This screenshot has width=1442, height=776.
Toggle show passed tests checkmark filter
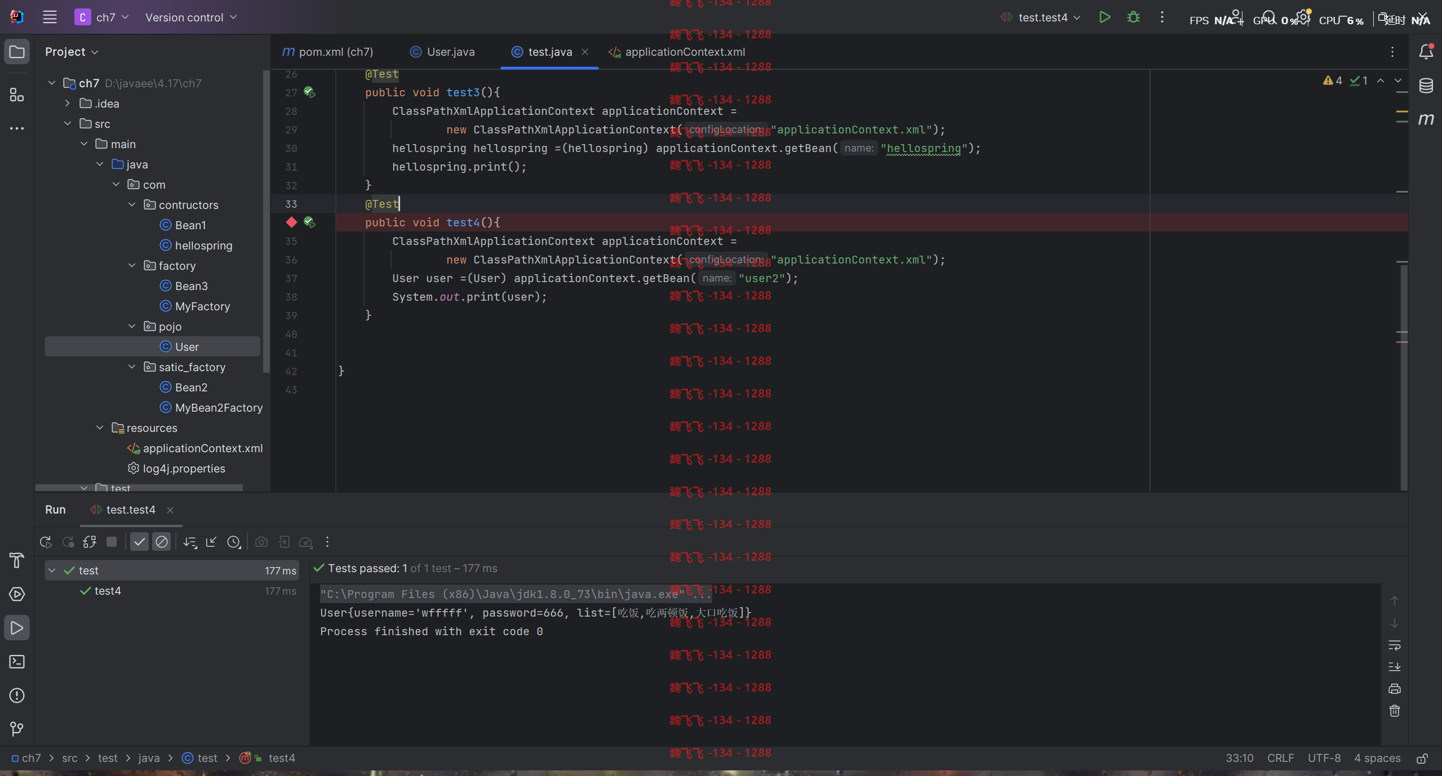(139, 542)
